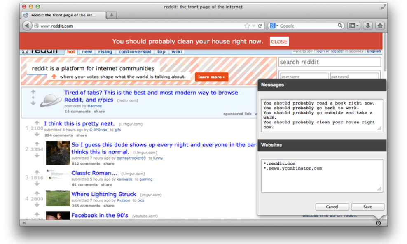Click the clock add-on icon in status bar
This screenshot has height=244, width=407.
pos(378,223)
